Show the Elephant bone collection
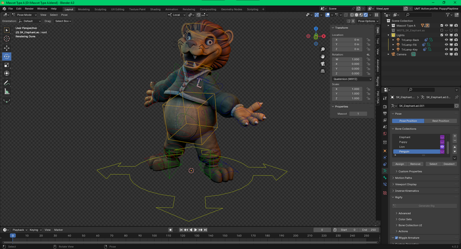461x249 pixels. click(x=442, y=137)
